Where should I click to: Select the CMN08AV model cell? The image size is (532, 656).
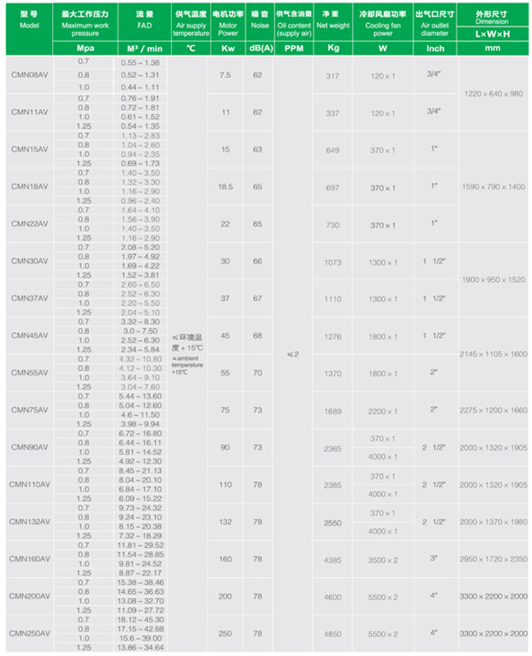29,75
